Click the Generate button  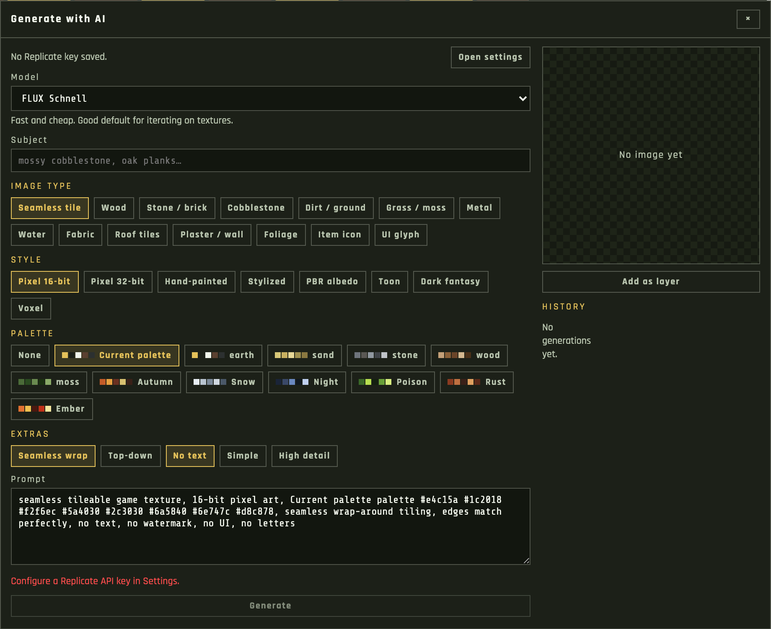click(270, 606)
